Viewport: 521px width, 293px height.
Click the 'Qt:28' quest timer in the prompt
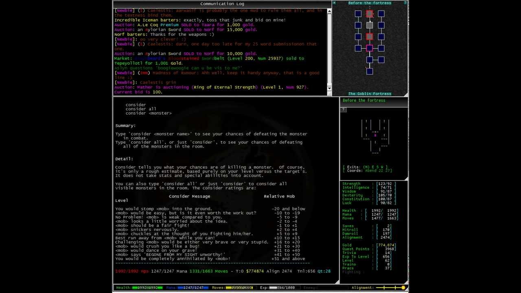pyautogui.click(x=324, y=271)
